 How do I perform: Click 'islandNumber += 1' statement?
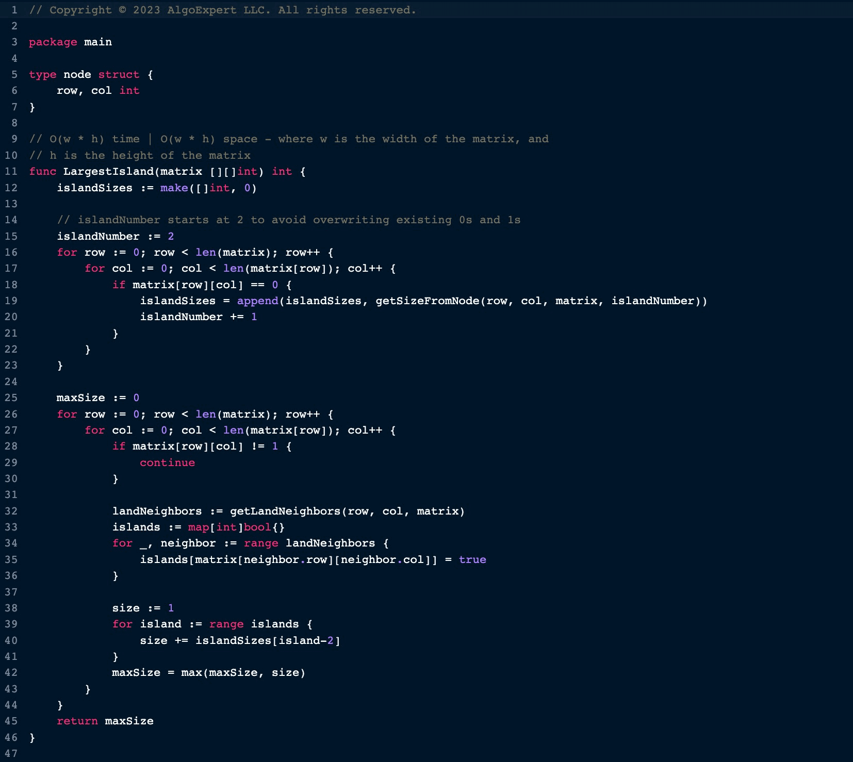[x=198, y=317]
